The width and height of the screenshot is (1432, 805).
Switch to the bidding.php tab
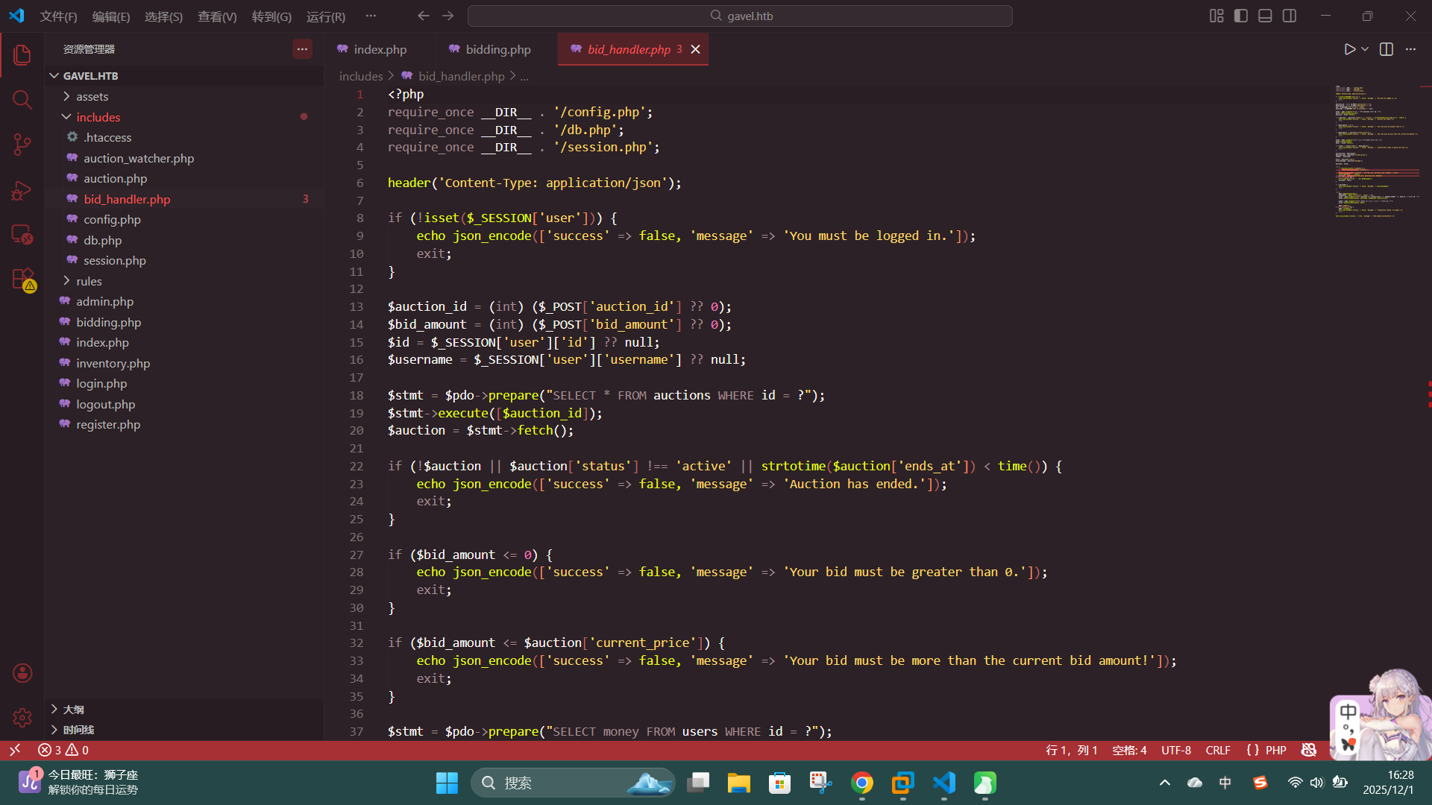coord(497,49)
